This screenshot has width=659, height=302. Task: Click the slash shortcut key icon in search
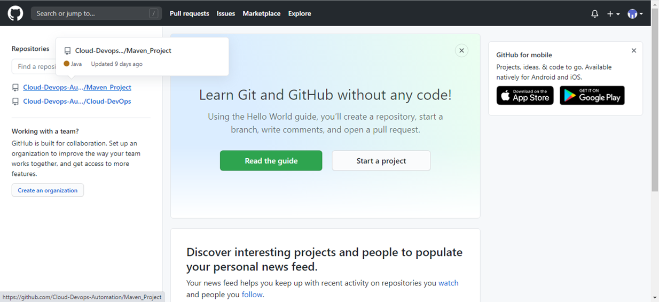(154, 14)
